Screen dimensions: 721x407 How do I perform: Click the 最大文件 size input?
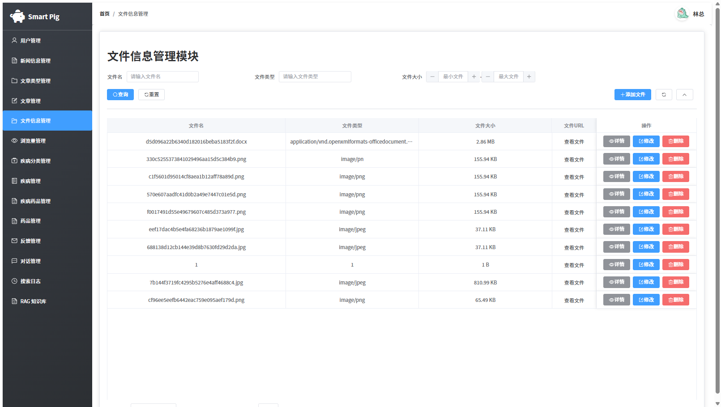(x=508, y=77)
